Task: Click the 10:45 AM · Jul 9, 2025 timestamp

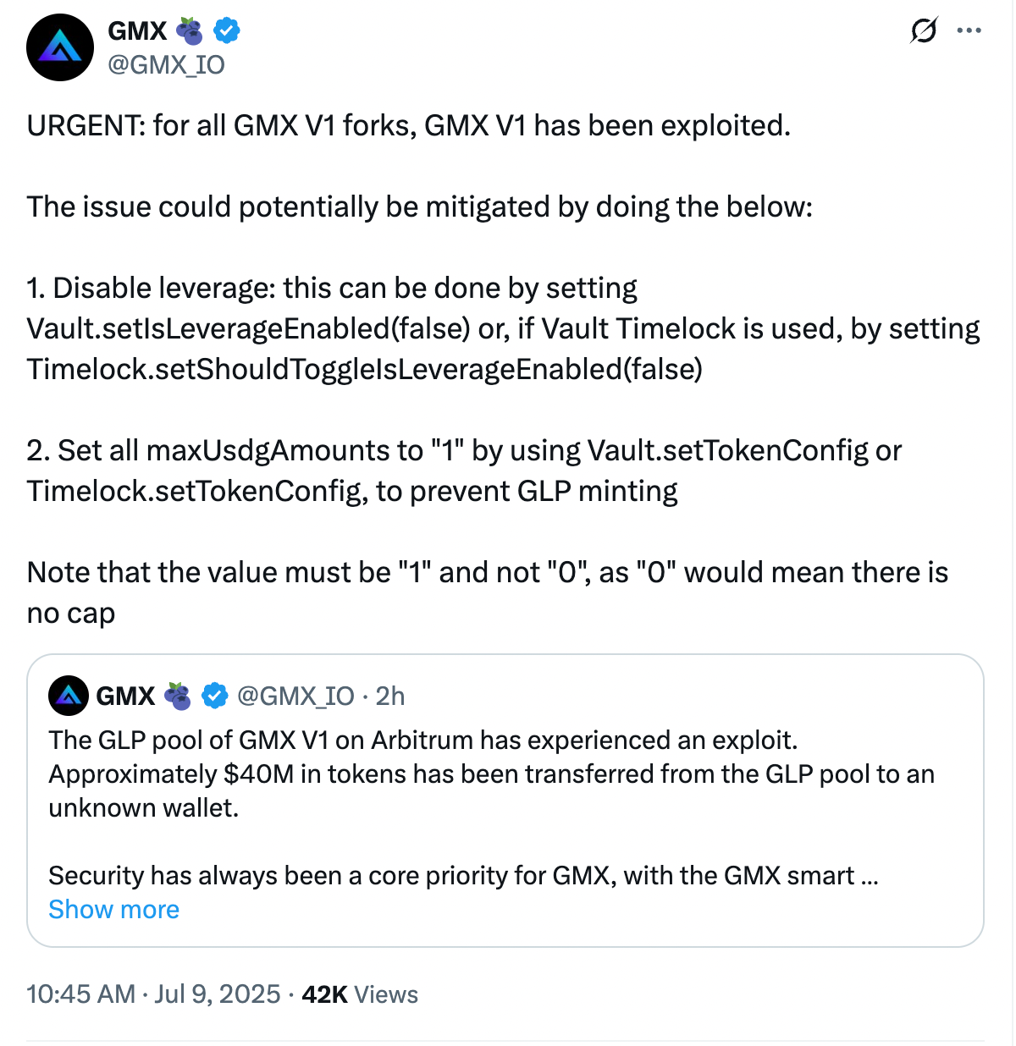Action: pyautogui.click(x=153, y=994)
